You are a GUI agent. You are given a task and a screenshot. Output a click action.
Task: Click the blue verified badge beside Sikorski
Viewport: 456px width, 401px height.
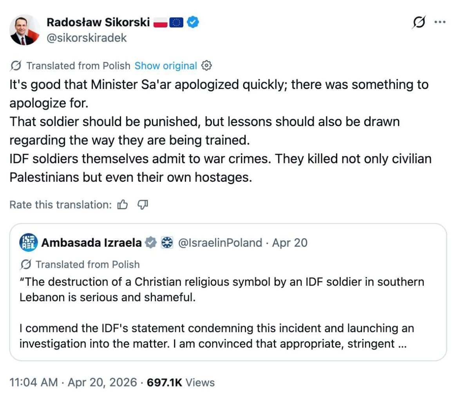(193, 22)
